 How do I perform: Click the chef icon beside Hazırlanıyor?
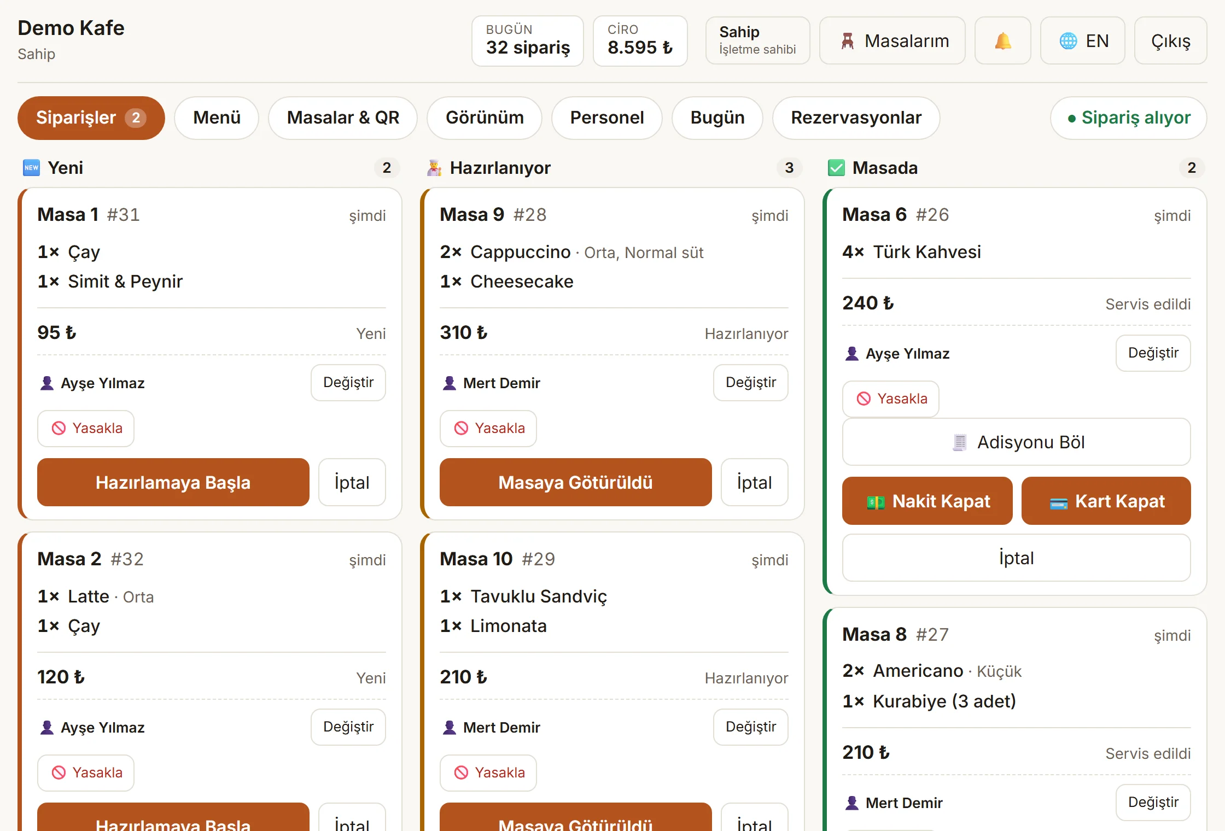click(x=434, y=168)
